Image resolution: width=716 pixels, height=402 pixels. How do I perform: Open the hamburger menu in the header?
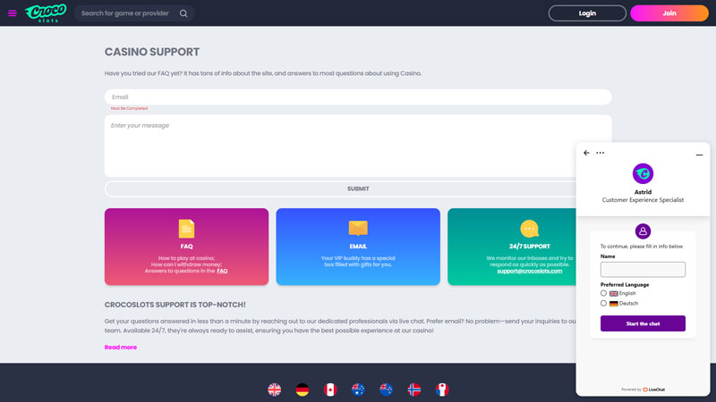point(13,13)
